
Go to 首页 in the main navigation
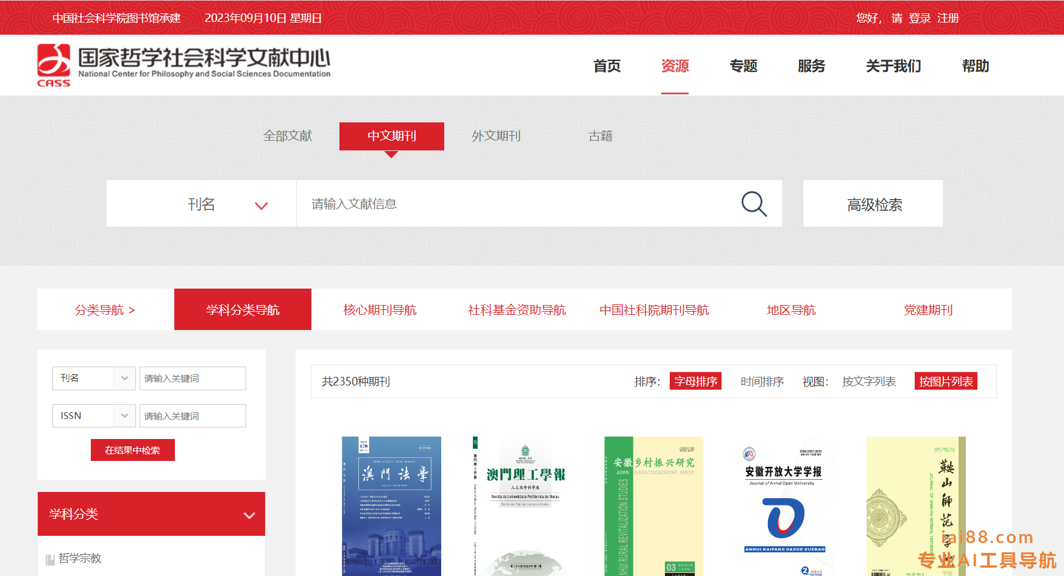pos(607,66)
